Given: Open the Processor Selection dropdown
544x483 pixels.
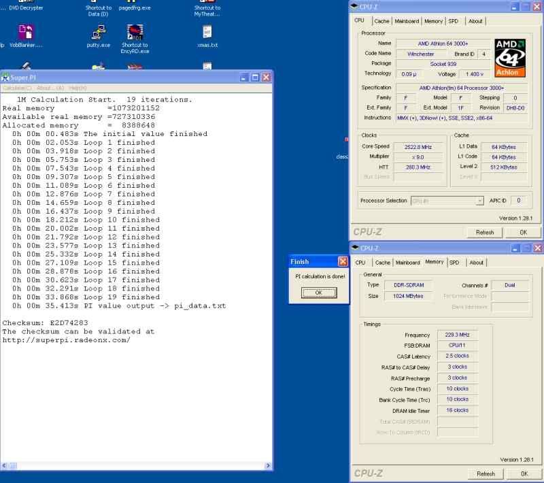Looking at the screenshot, I should (x=480, y=201).
